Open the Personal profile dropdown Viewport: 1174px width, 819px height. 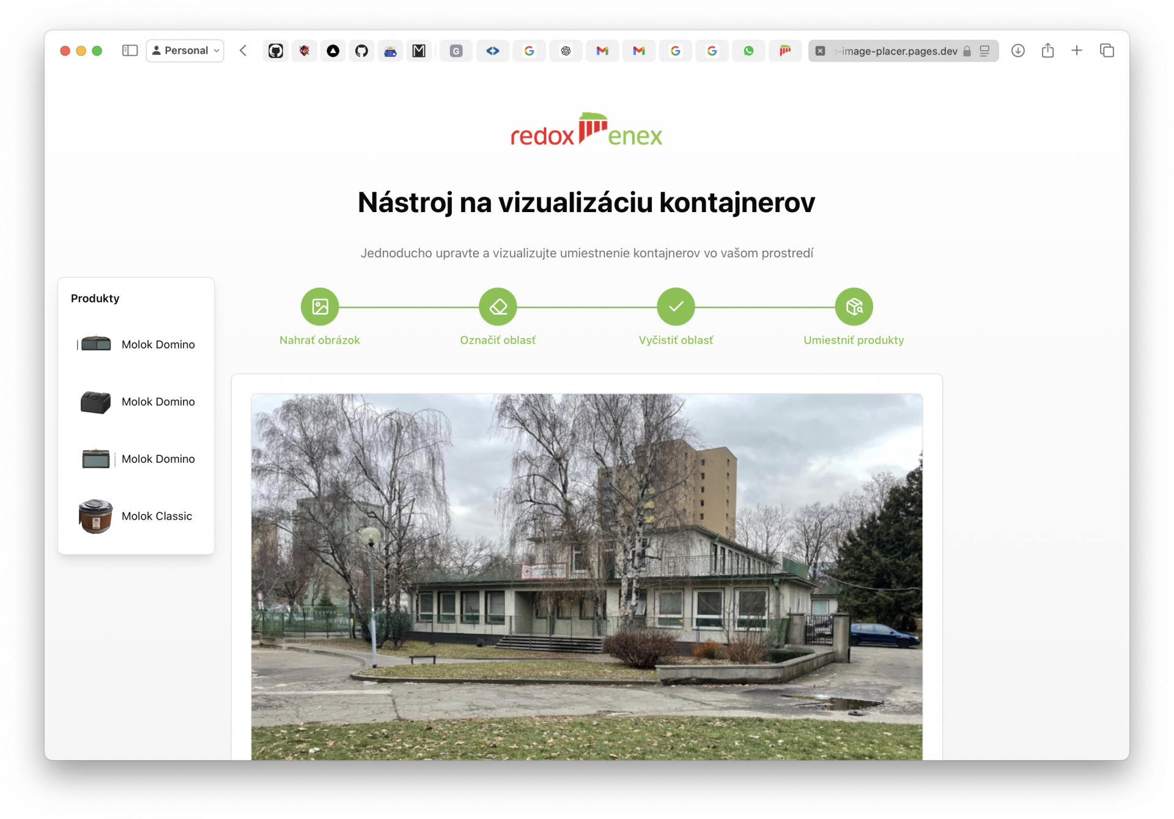point(185,51)
